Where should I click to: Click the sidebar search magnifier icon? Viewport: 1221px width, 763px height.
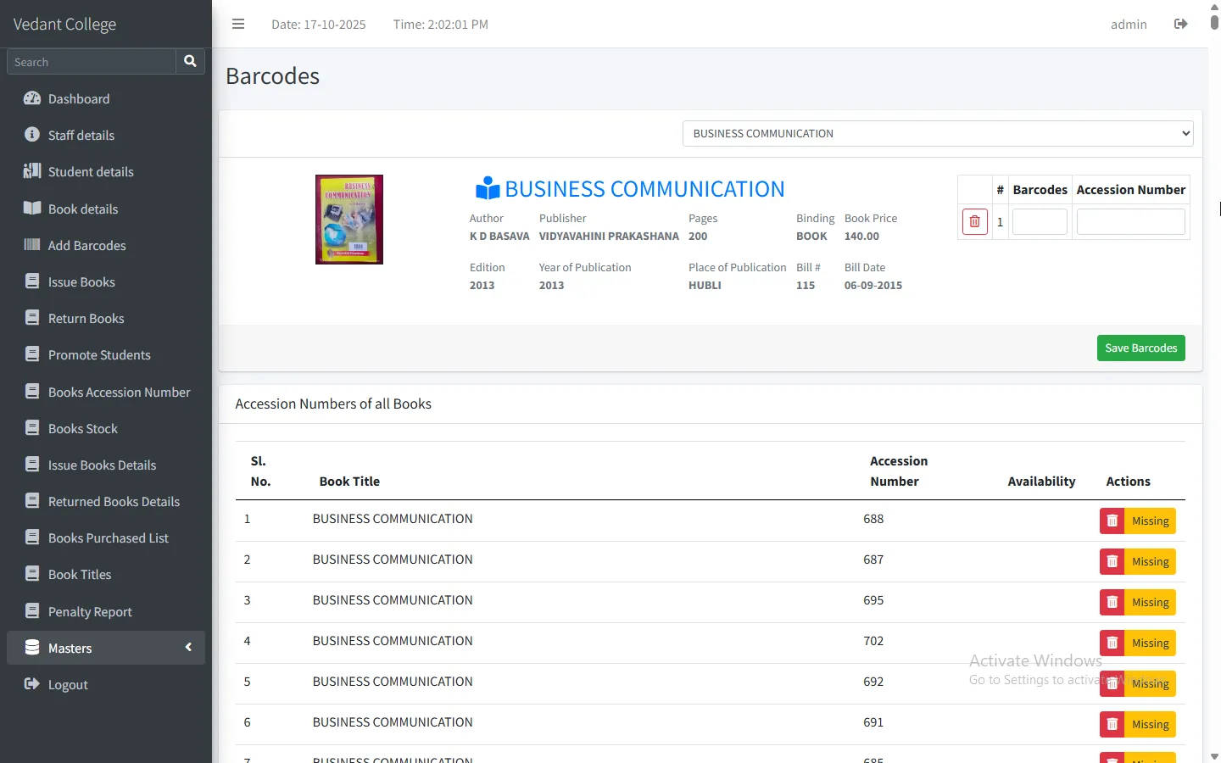(190, 61)
